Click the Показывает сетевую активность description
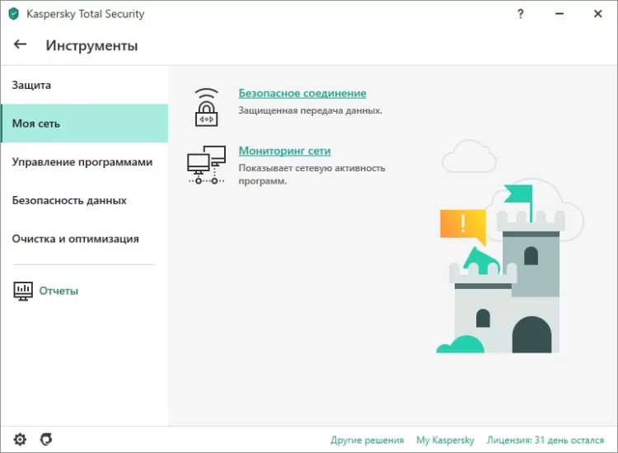The height and width of the screenshot is (453, 618). (311, 175)
